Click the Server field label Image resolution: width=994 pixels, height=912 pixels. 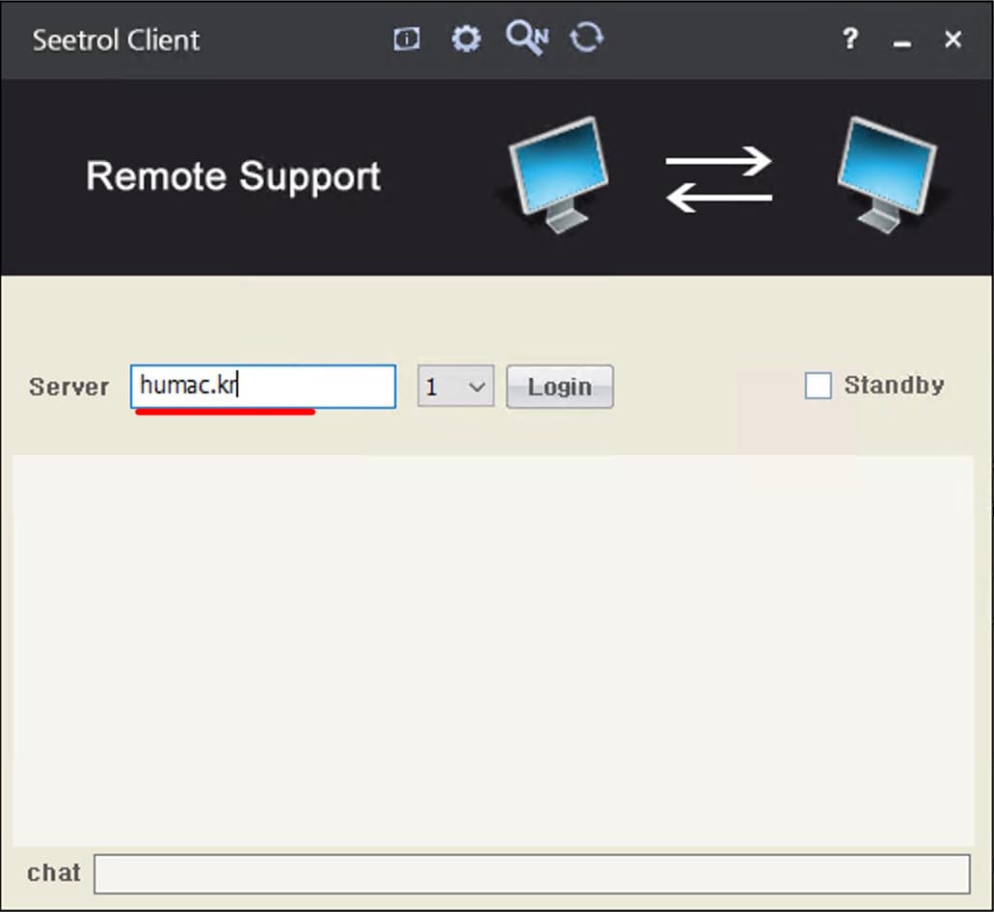(x=68, y=386)
